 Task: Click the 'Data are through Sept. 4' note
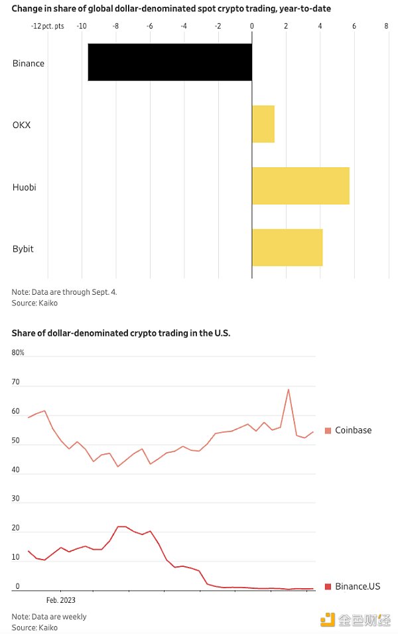tap(64, 292)
